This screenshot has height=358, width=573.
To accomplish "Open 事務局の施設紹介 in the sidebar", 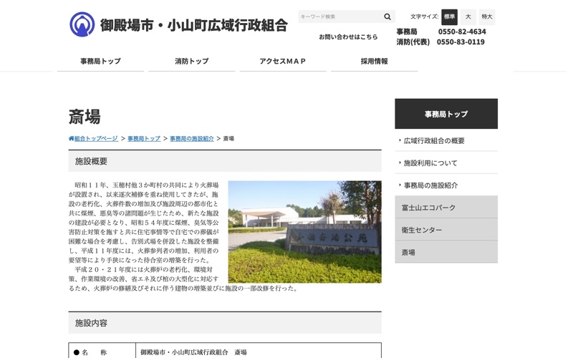I will (x=446, y=185).
